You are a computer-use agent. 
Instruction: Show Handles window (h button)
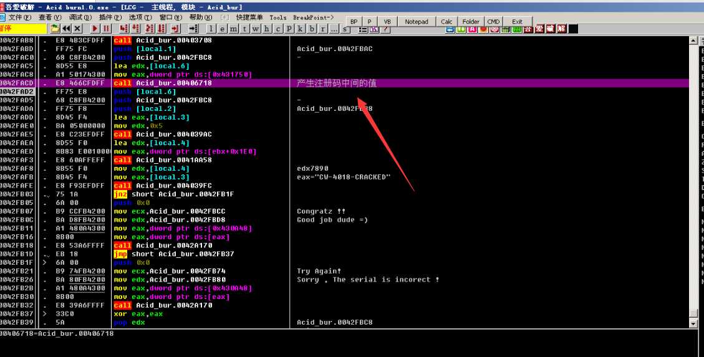(267, 29)
